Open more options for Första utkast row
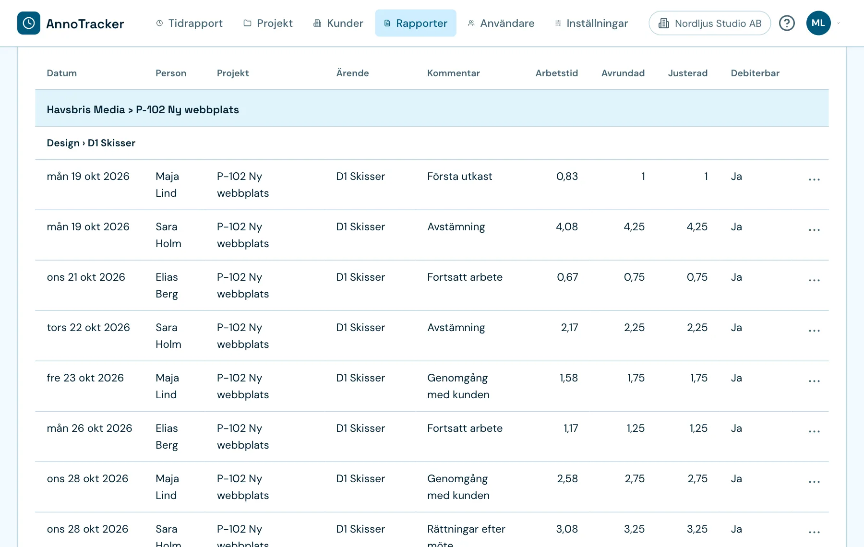864x547 pixels. point(814,179)
